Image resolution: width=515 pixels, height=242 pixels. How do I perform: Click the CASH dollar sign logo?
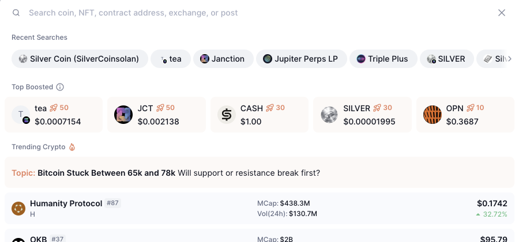(x=226, y=115)
